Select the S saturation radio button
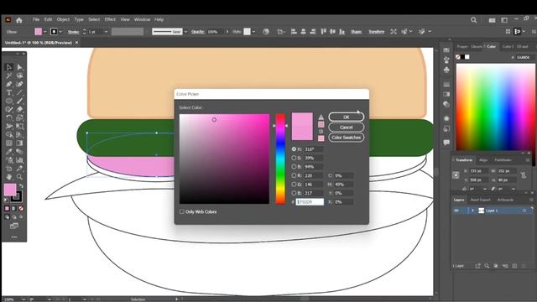Screen dimensions: 537x302 pos(294,158)
